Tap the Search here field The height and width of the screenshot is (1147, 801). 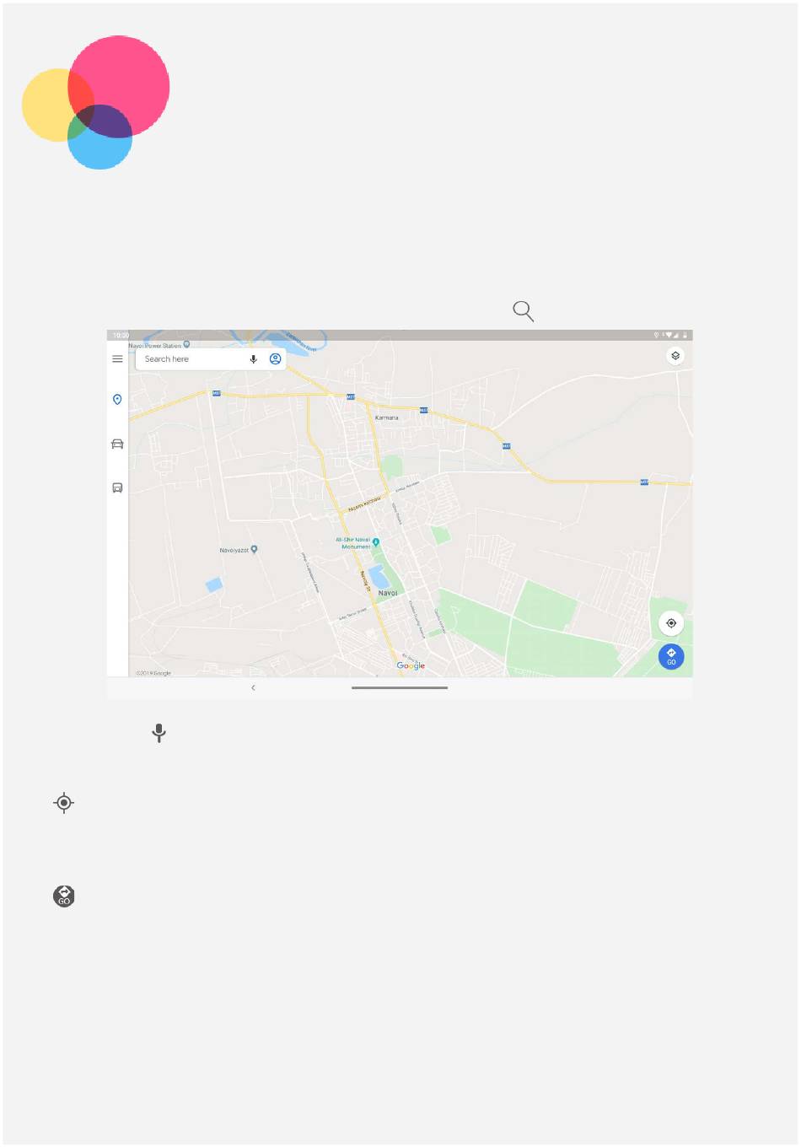pyautogui.click(x=194, y=359)
